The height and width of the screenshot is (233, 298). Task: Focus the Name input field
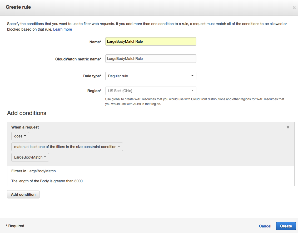151,41
